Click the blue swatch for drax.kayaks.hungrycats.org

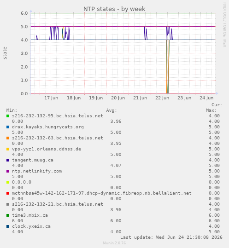[8, 127]
